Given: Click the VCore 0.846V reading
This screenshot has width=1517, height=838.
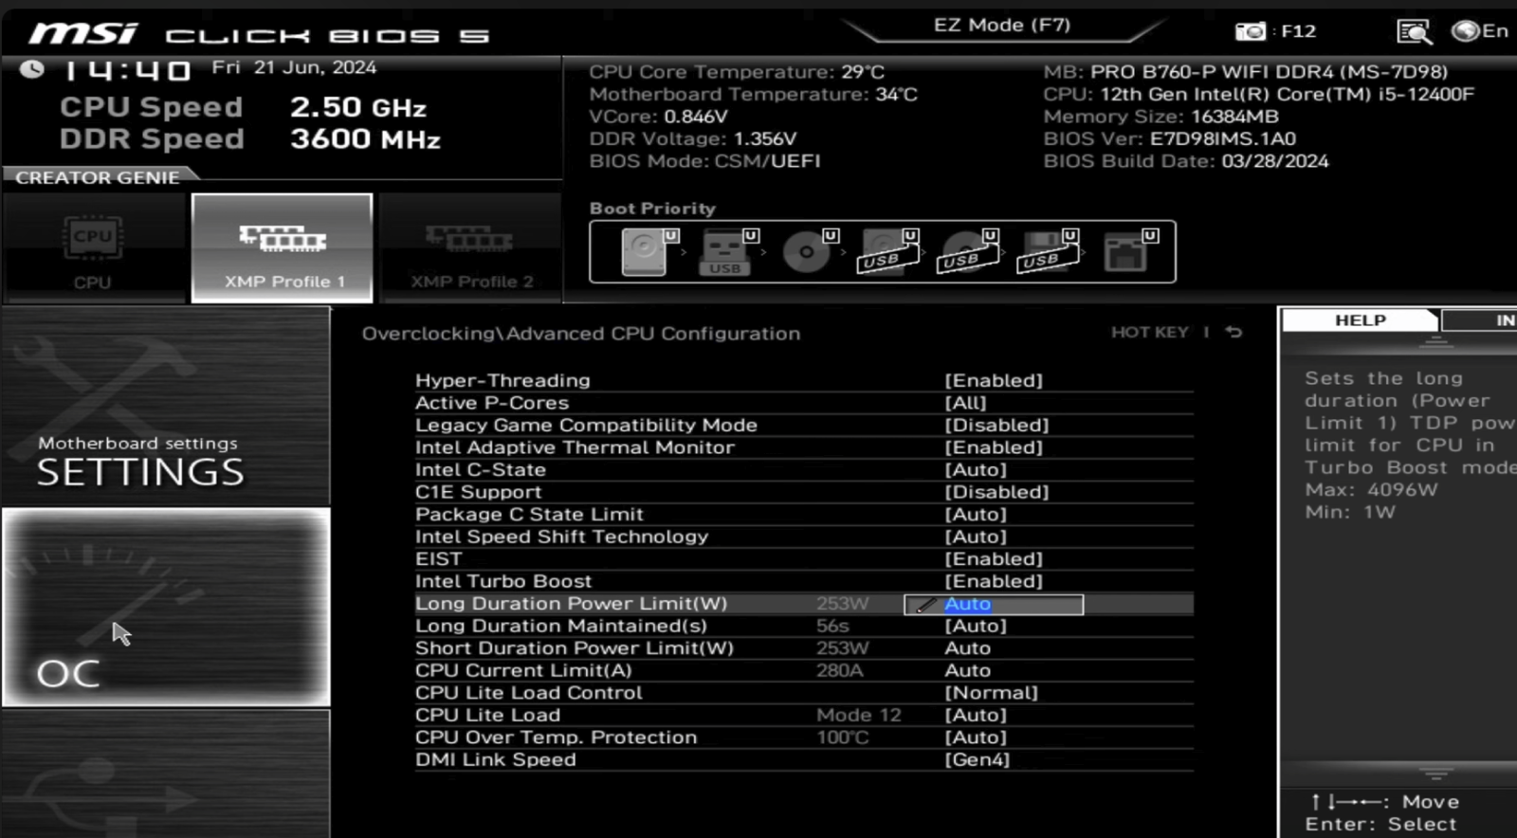Looking at the screenshot, I should [x=658, y=117].
